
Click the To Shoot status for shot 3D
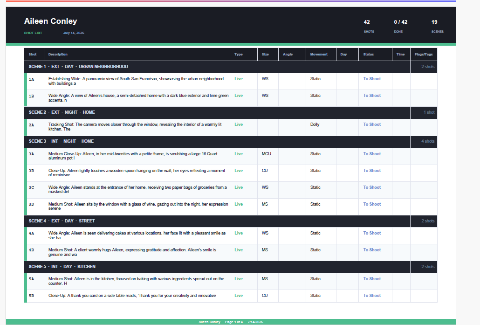tap(372, 204)
